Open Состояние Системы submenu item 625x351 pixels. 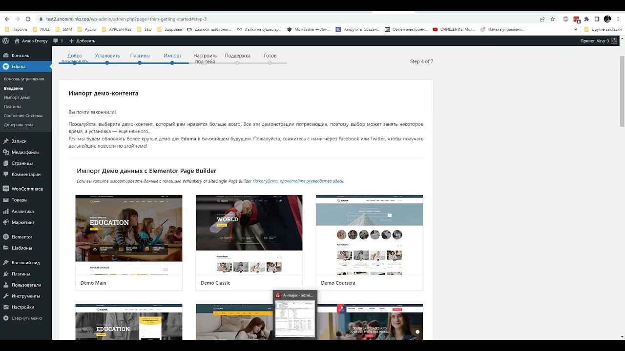point(23,116)
